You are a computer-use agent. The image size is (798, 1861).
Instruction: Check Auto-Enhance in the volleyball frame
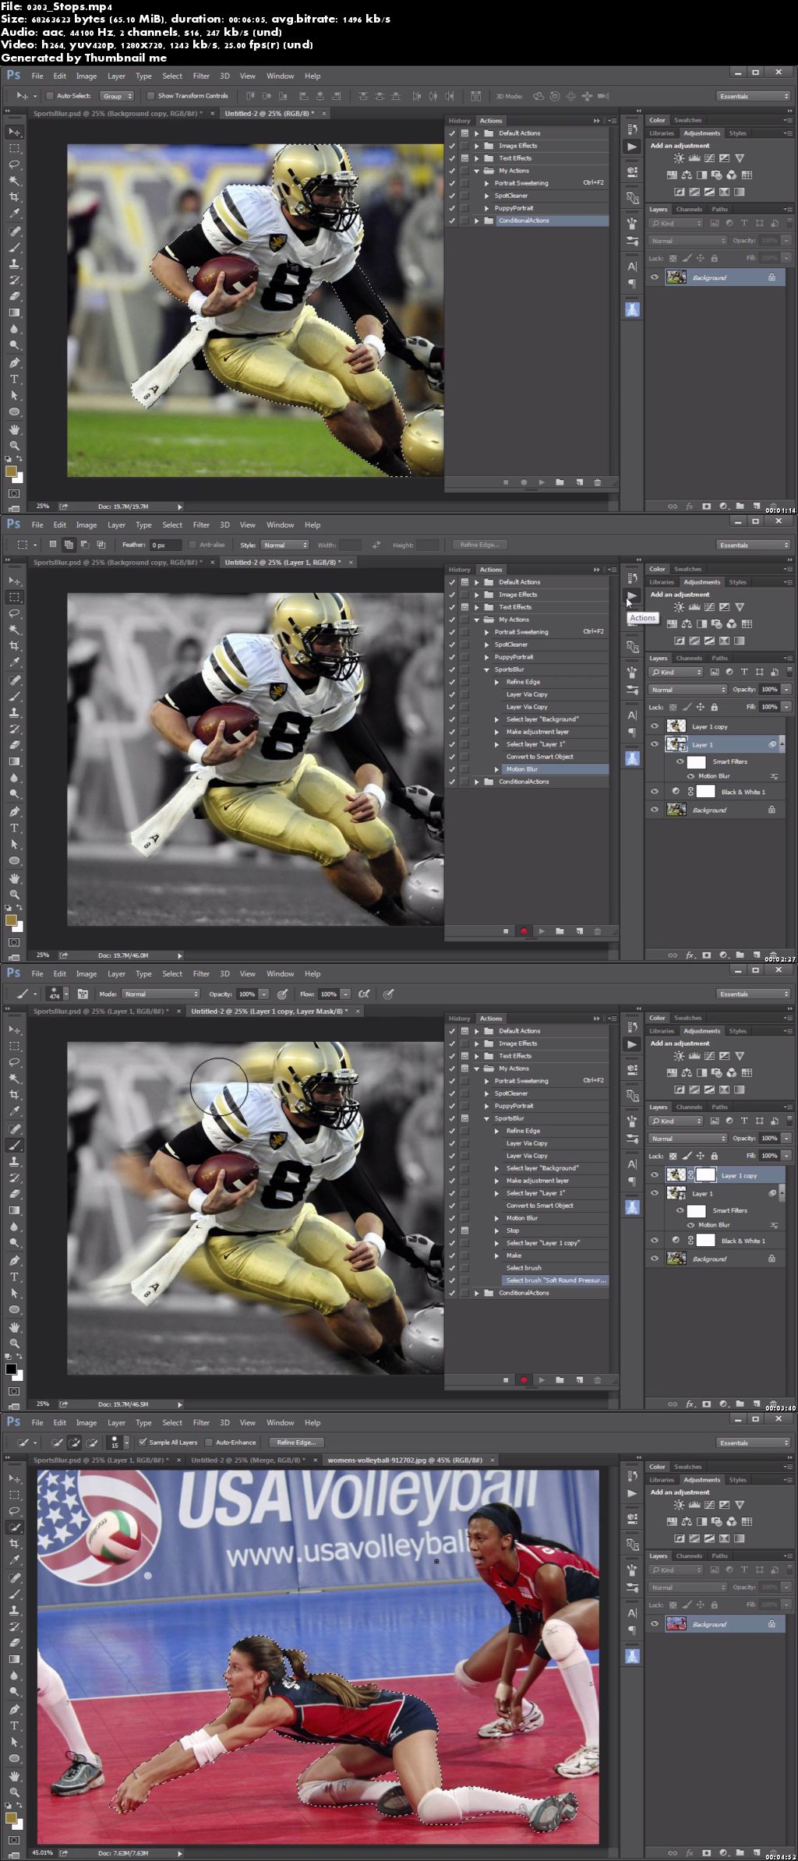pos(209,1443)
